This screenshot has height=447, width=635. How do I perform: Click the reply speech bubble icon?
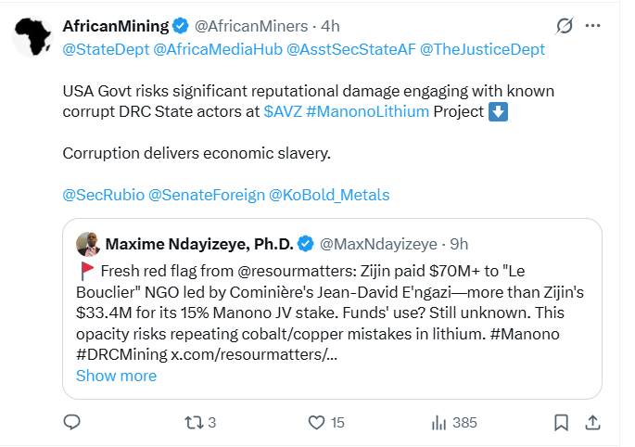(x=72, y=423)
